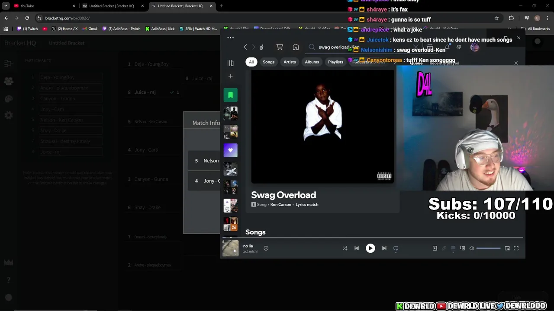Close the Spotify queue panel
The height and width of the screenshot is (311, 554).
(x=516, y=63)
